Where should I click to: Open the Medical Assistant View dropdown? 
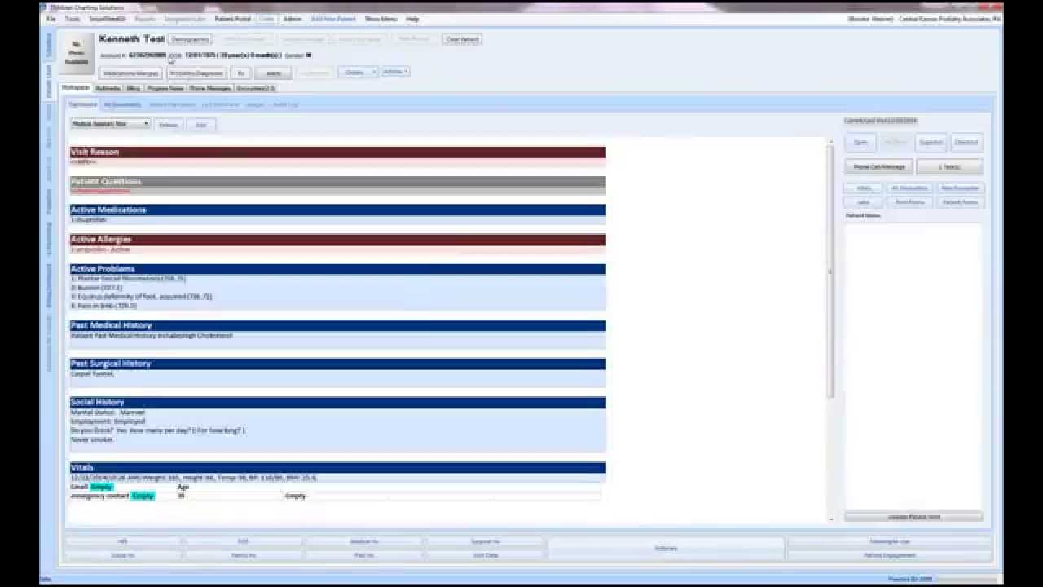110,124
